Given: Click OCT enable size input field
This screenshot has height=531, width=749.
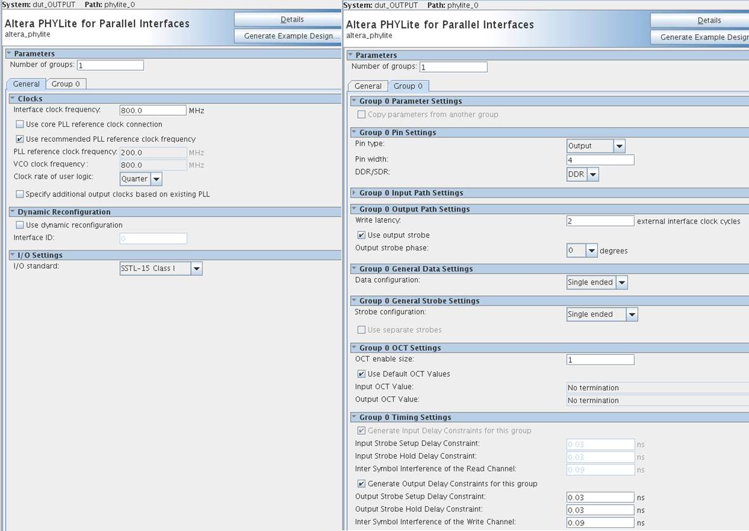Looking at the screenshot, I should click(x=600, y=360).
